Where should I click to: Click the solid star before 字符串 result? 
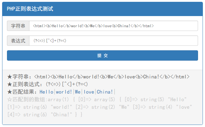10,77
